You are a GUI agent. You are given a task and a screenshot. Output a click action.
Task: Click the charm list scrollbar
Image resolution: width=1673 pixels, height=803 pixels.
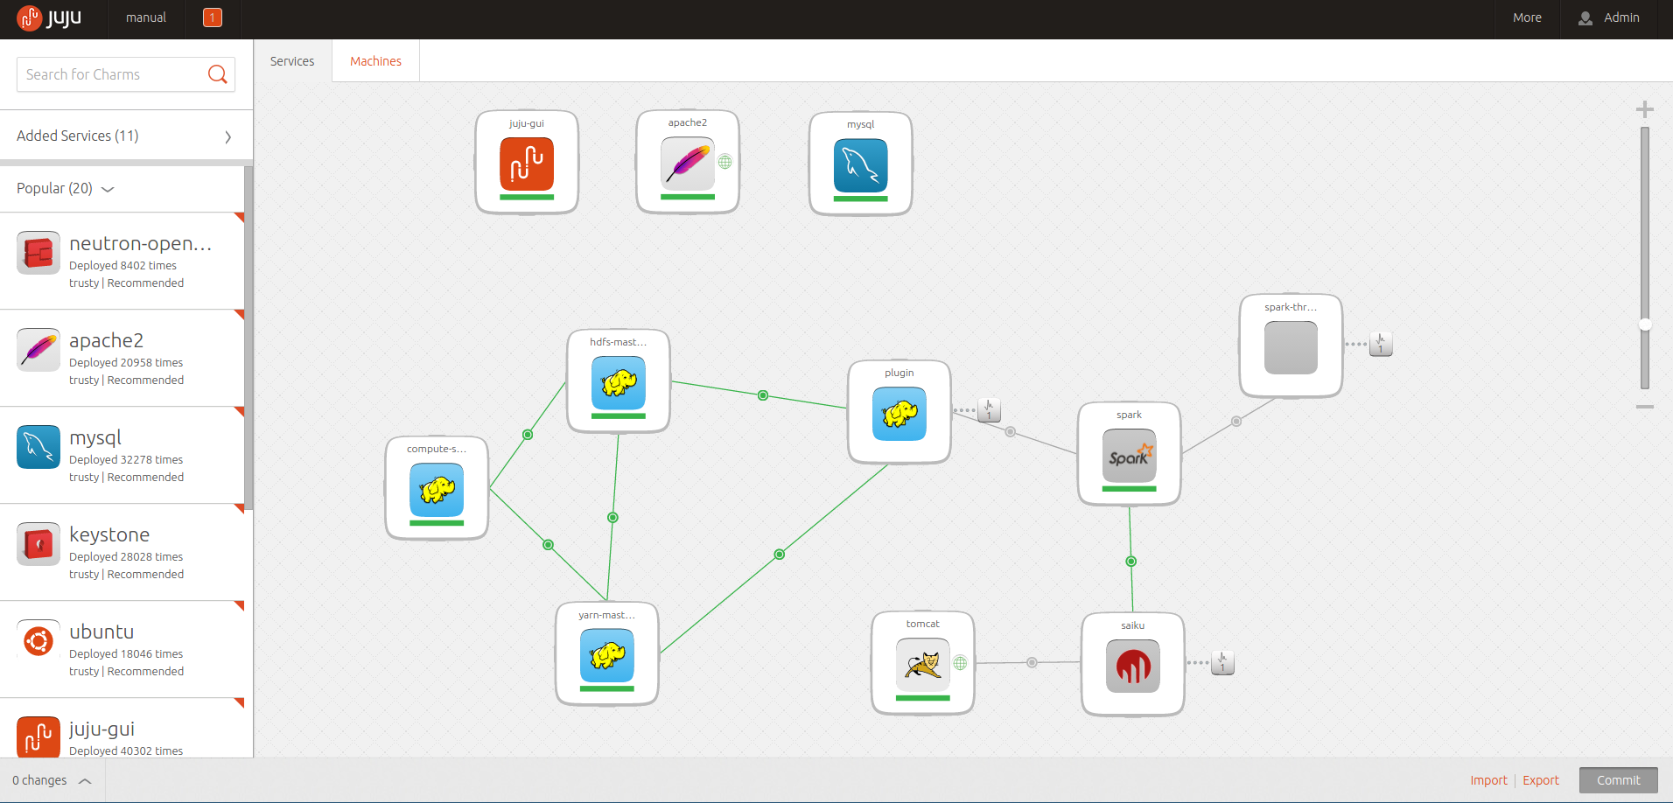248,338
